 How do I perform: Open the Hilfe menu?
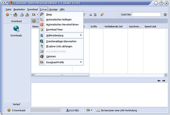(62, 10)
